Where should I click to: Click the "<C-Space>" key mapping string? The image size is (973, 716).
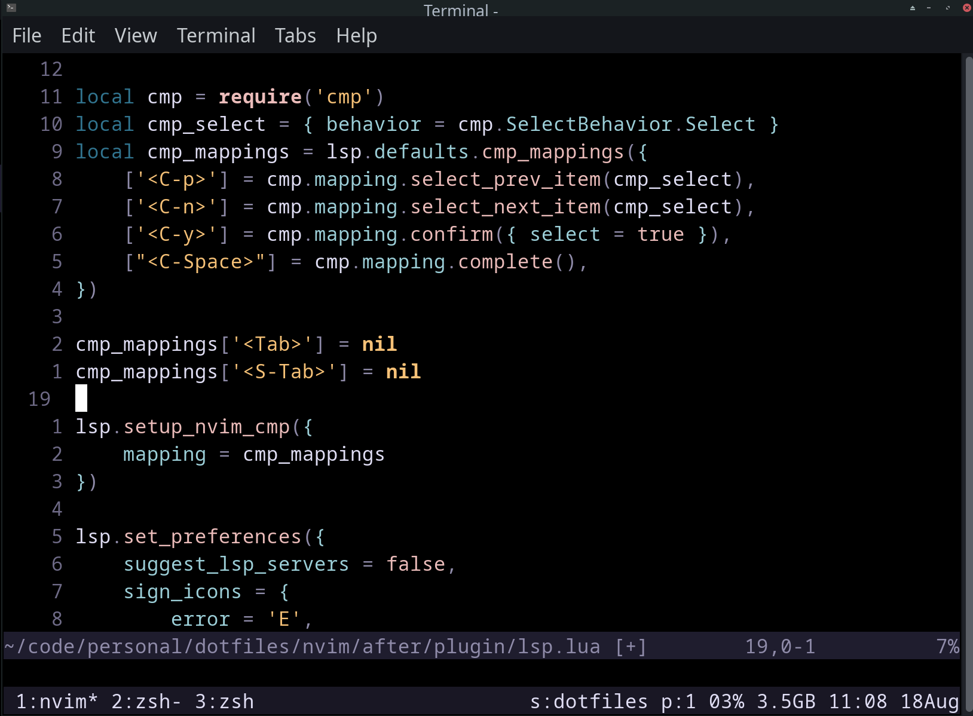[200, 262]
